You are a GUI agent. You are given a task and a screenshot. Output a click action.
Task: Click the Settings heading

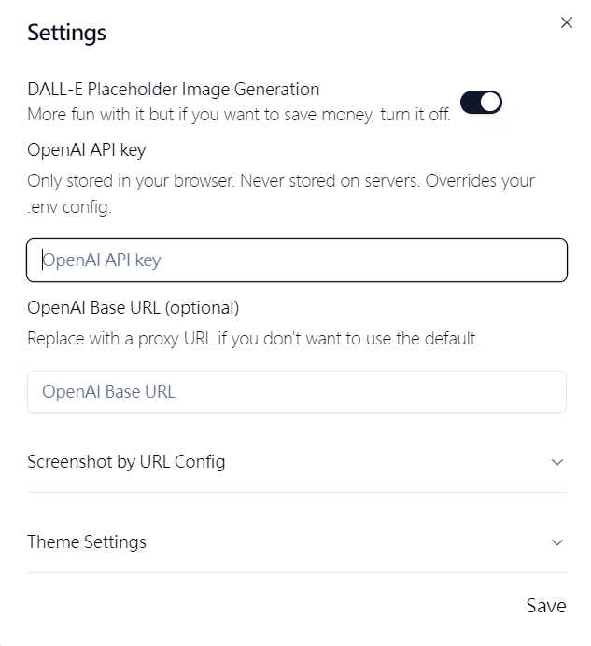[66, 33]
